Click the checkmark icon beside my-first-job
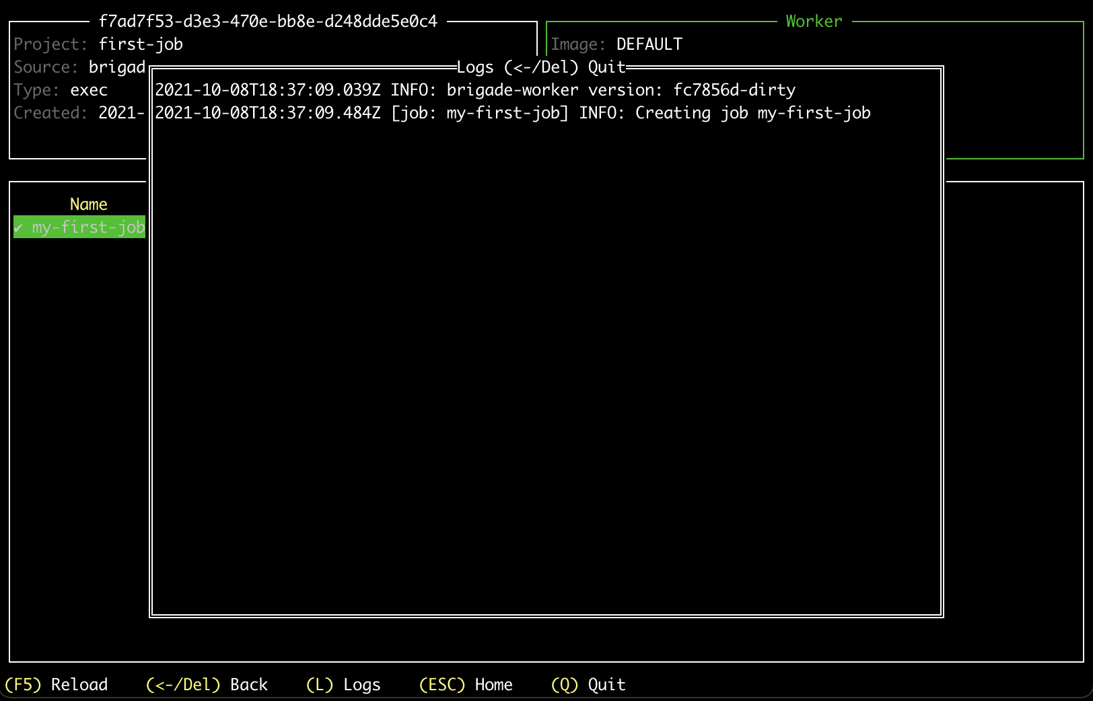The height and width of the screenshot is (701, 1093). 18,227
